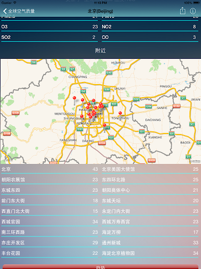Open the 北京 city station row
Screen dimensions: 201x269
(x=50, y=169)
